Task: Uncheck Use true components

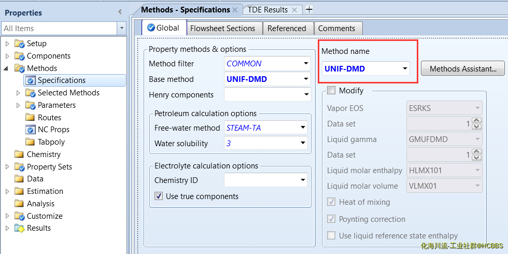Action: tap(159, 196)
